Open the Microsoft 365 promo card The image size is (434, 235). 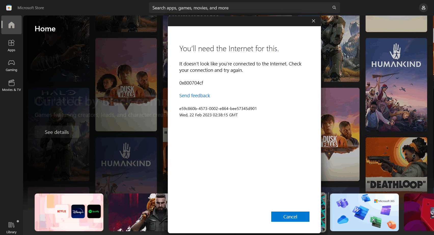(x=364, y=212)
